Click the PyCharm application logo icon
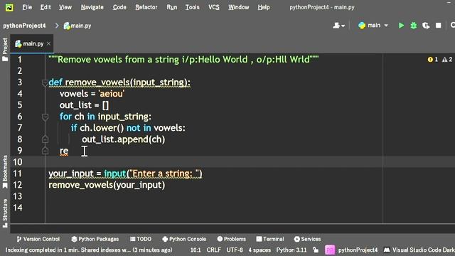Viewport: 455px width, 256px height. coord(9,7)
